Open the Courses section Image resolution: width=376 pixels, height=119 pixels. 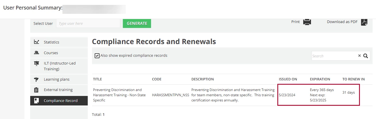point(51,53)
